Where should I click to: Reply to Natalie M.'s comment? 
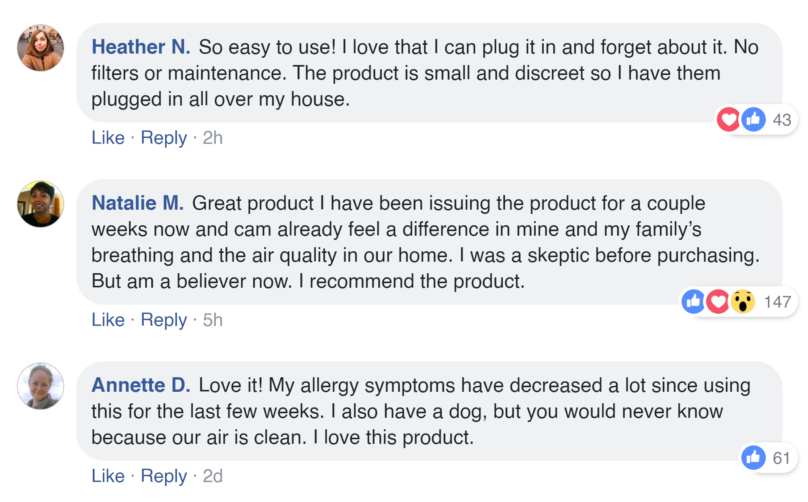pyautogui.click(x=164, y=320)
